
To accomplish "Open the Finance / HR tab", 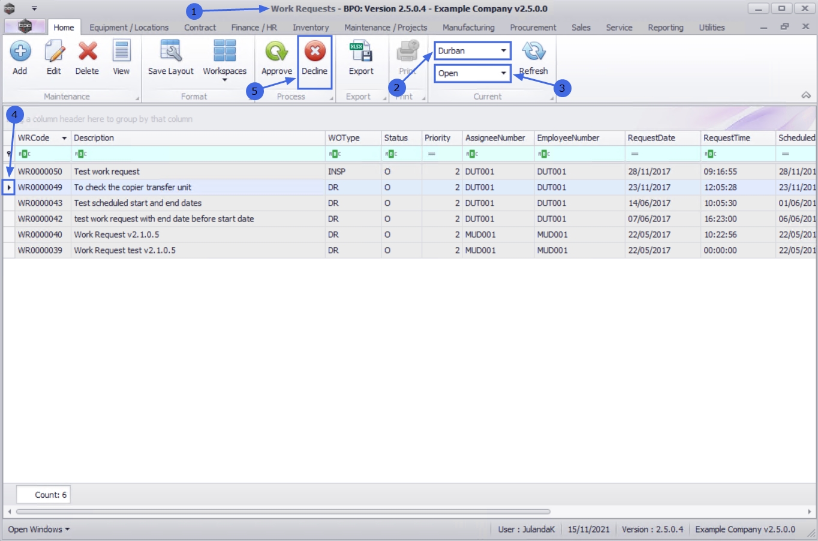I will pos(254,28).
